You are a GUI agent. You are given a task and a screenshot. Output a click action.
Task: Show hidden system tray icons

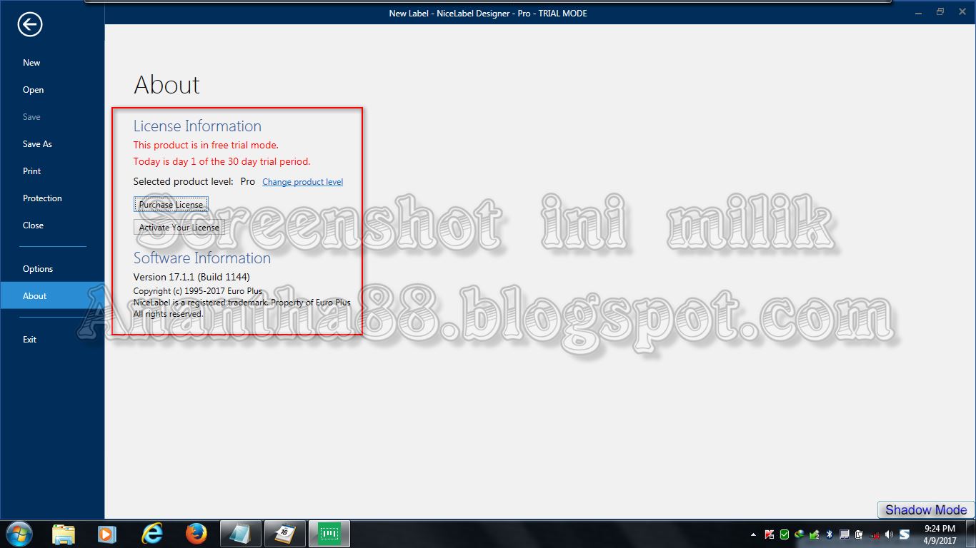(x=754, y=534)
